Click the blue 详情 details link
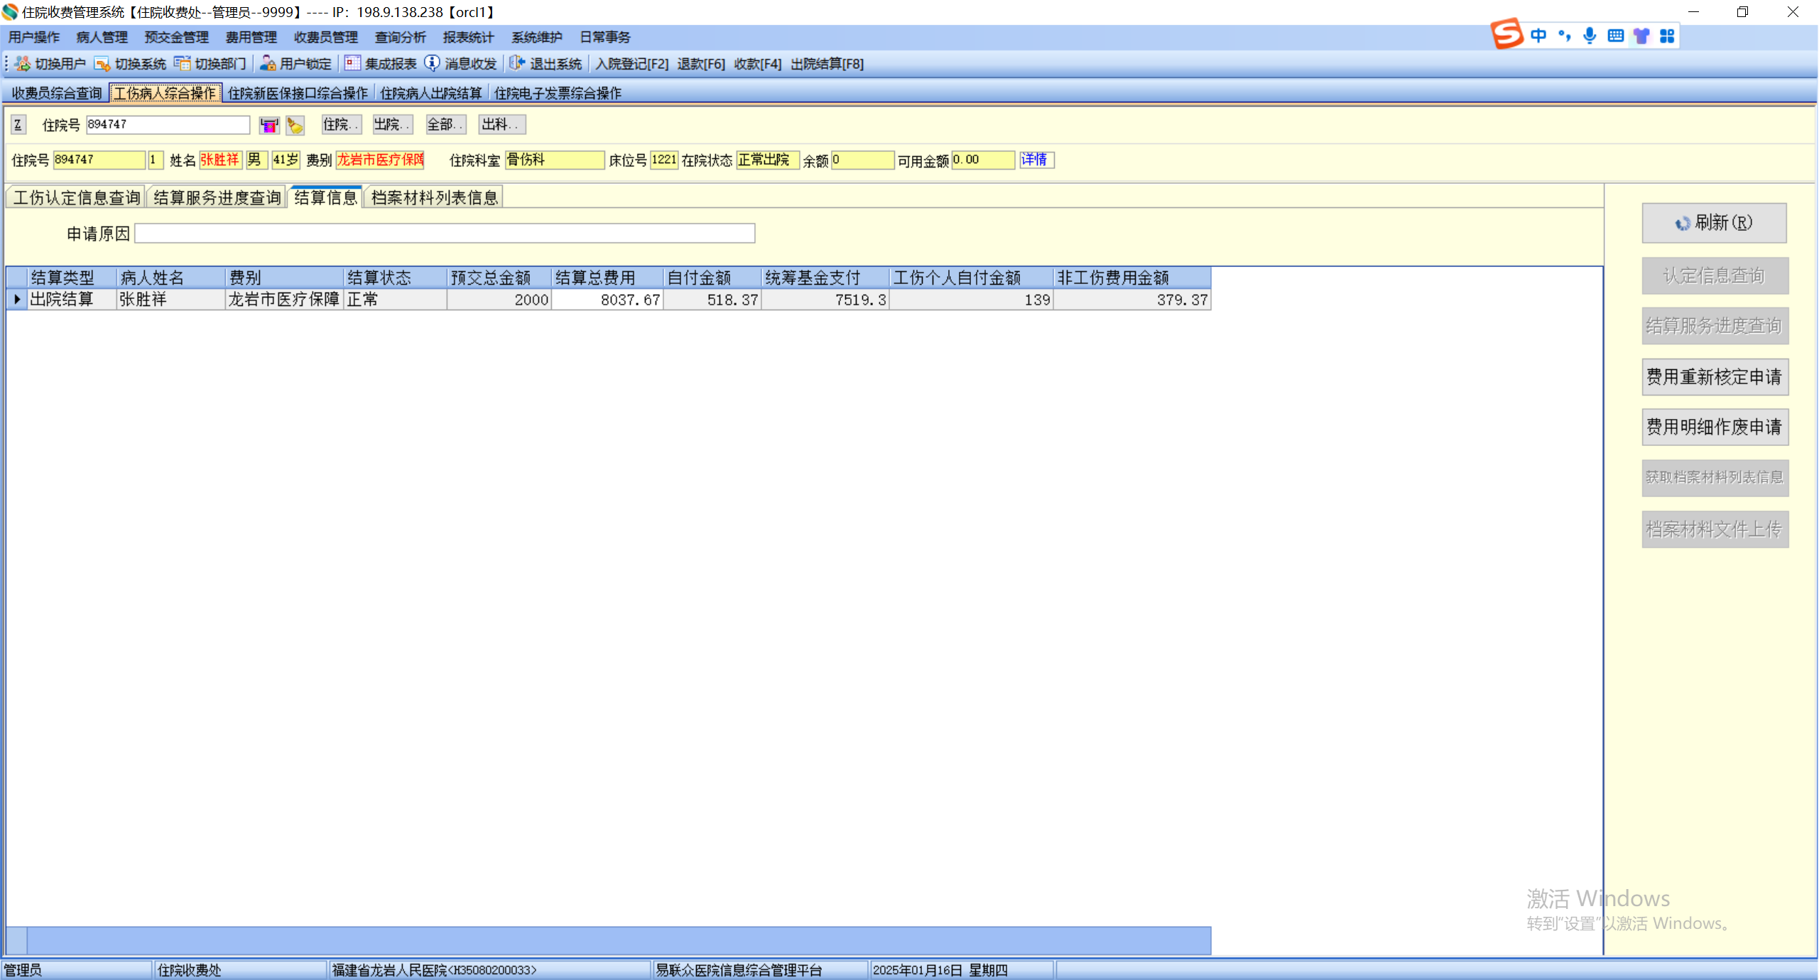The image size is (1819, 980). coord(1036,160)
